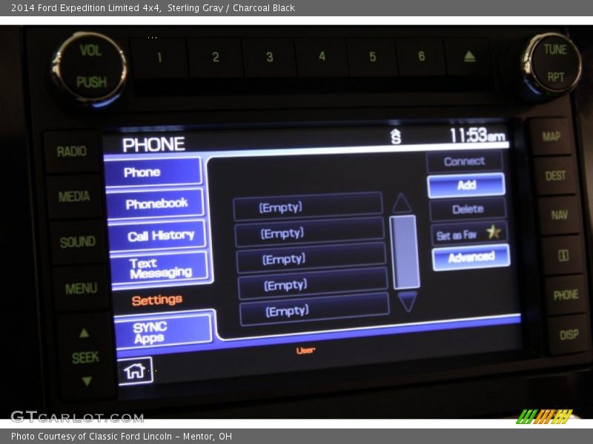Select the third (Empty) device slot

[311, 258]
